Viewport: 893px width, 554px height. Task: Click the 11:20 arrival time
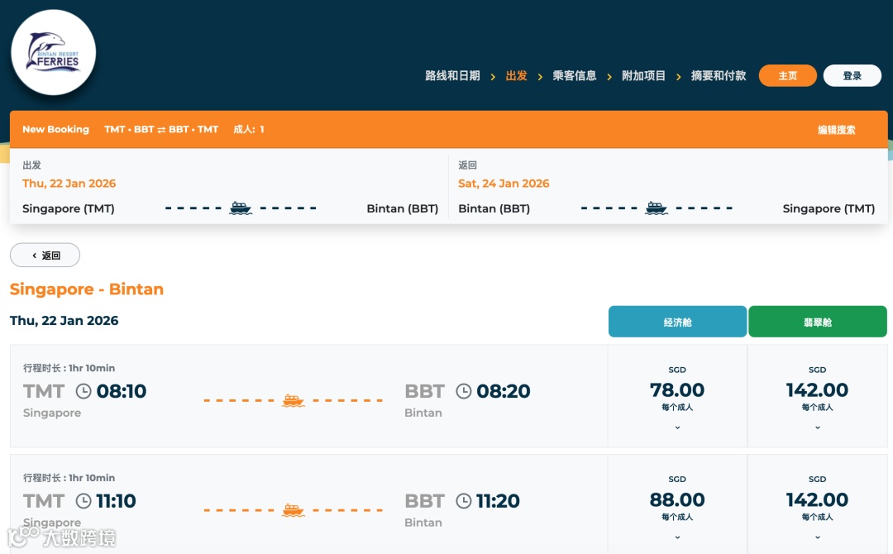498,501
